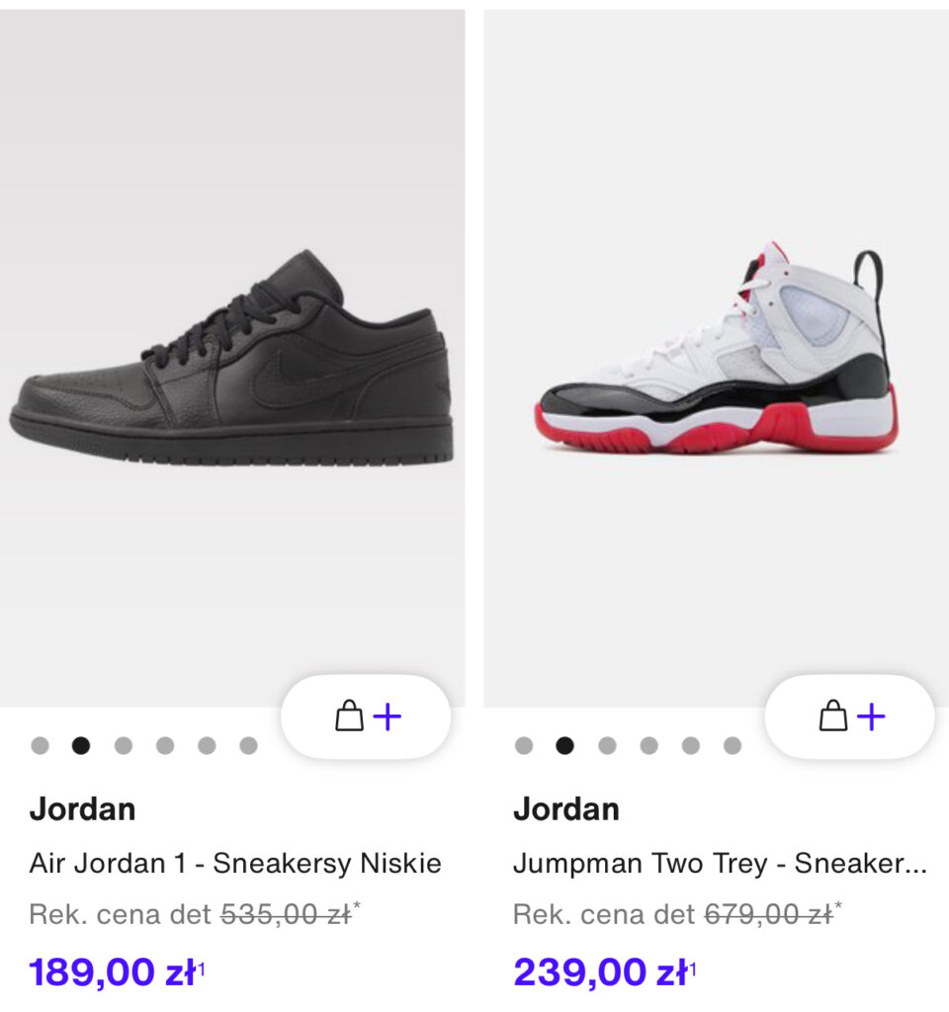Click the crossed-out 679,00 zł price
Viewport: 949px width, 1012px height.
click(769, 914)
